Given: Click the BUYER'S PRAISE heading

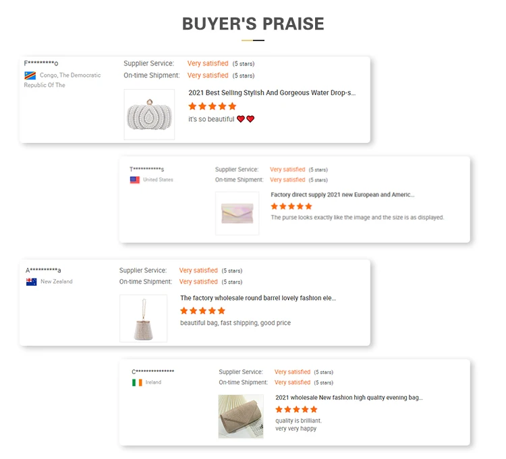Looking at the screenshot, I should click(x=253, y=24).
